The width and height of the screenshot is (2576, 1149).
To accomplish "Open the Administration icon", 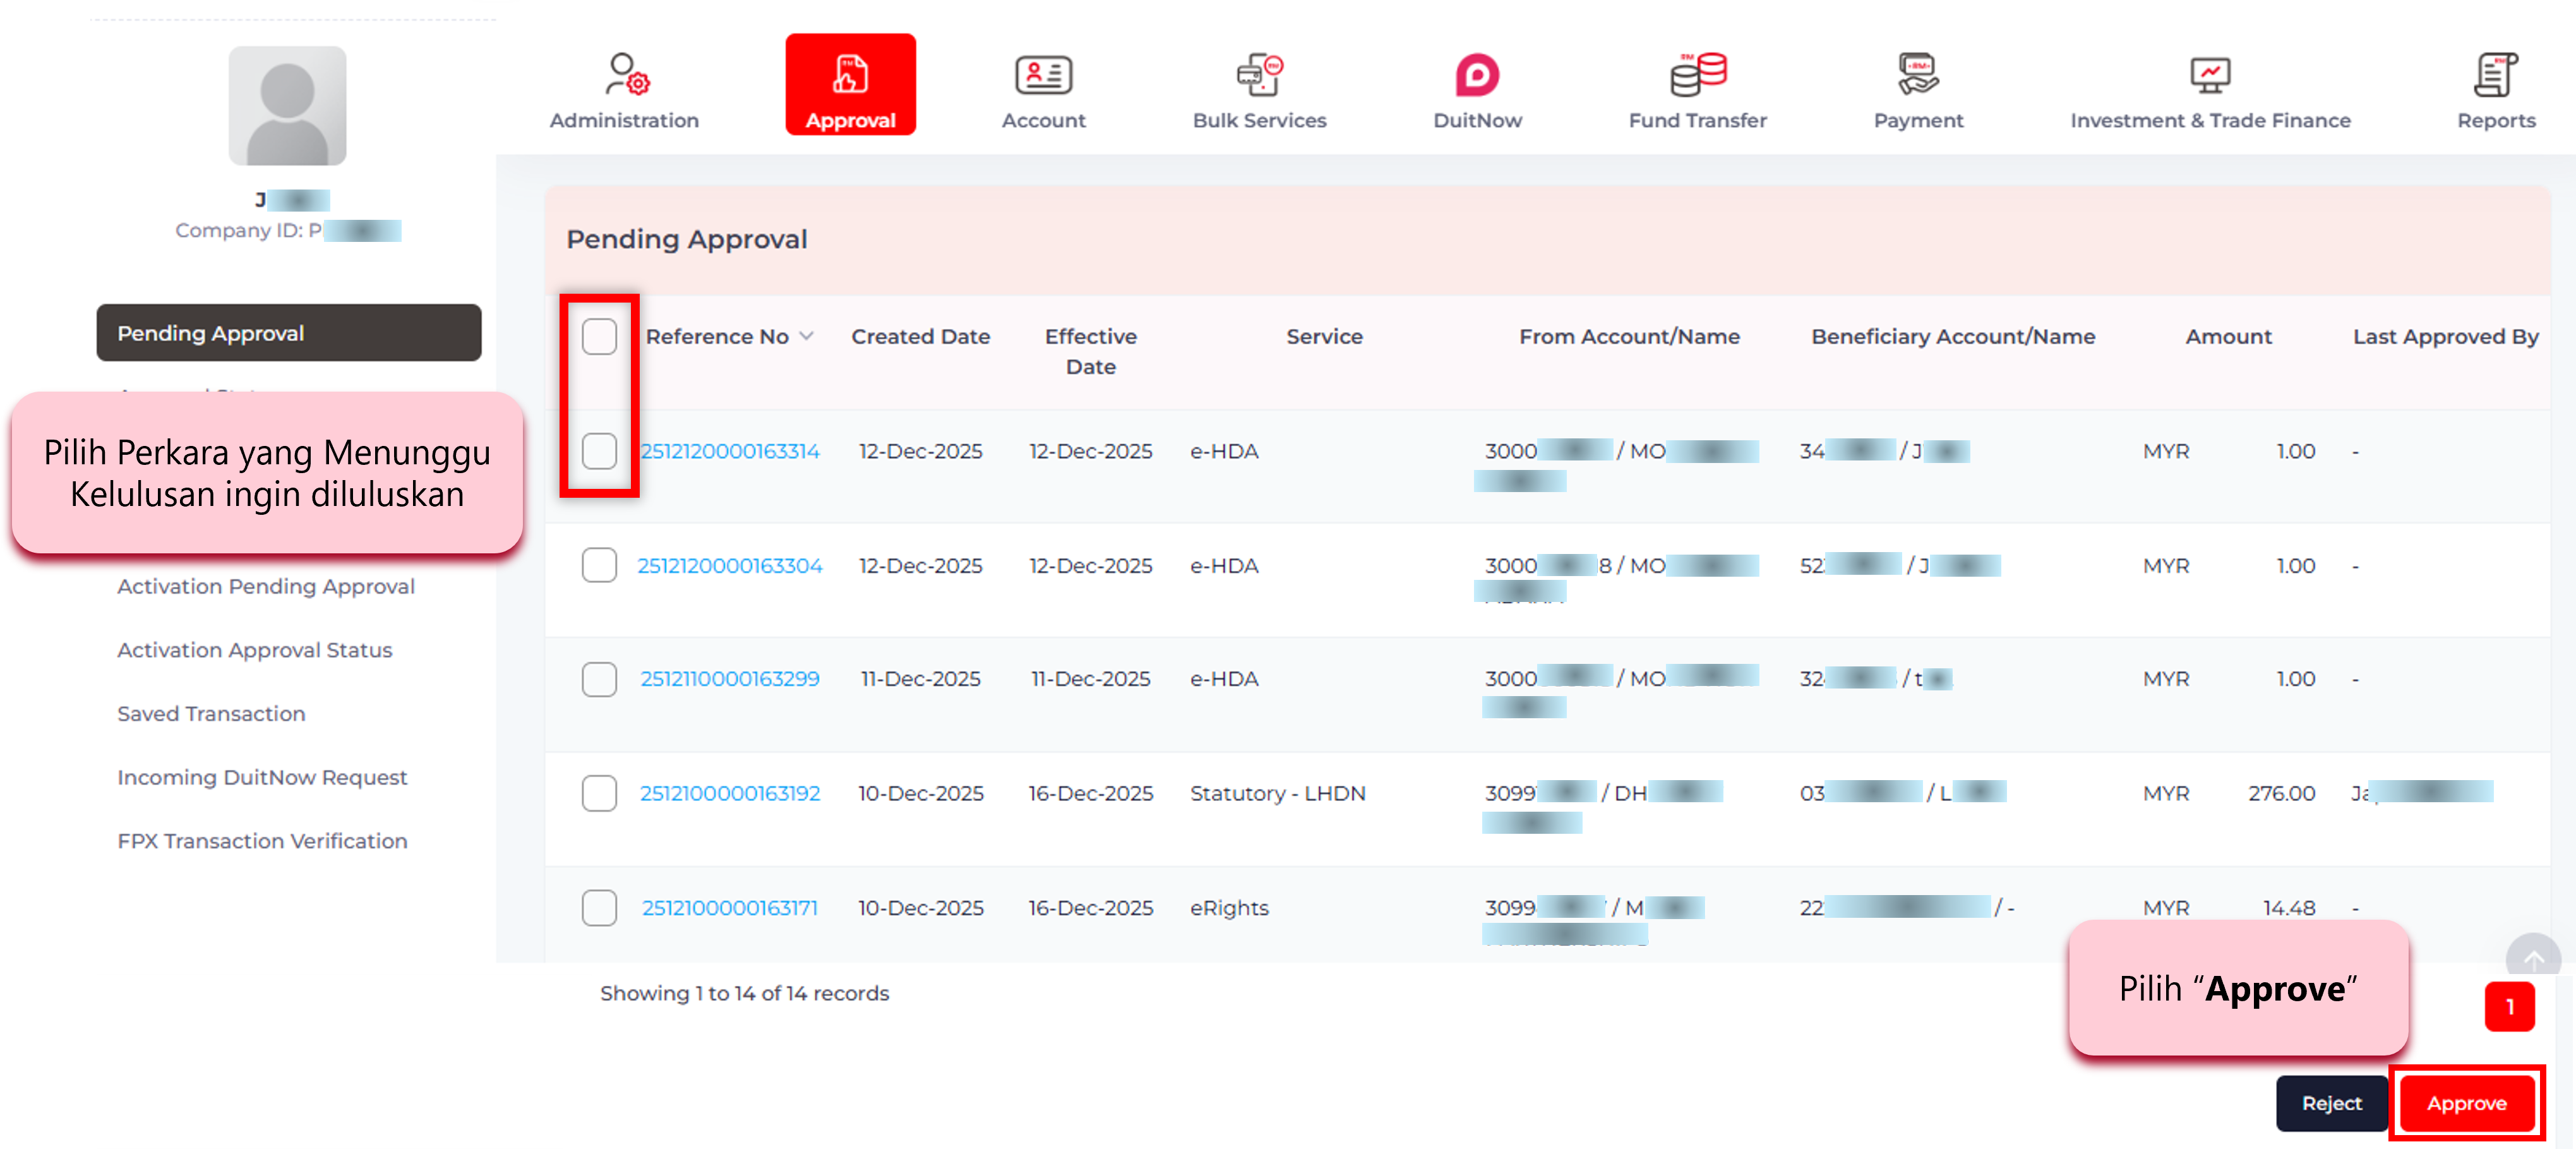I will 628,75.
